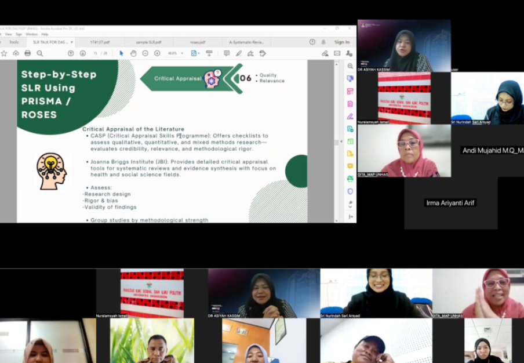Activate the Hand pan tool
This screenshot has width=524, height=363.
click(133, 53)
